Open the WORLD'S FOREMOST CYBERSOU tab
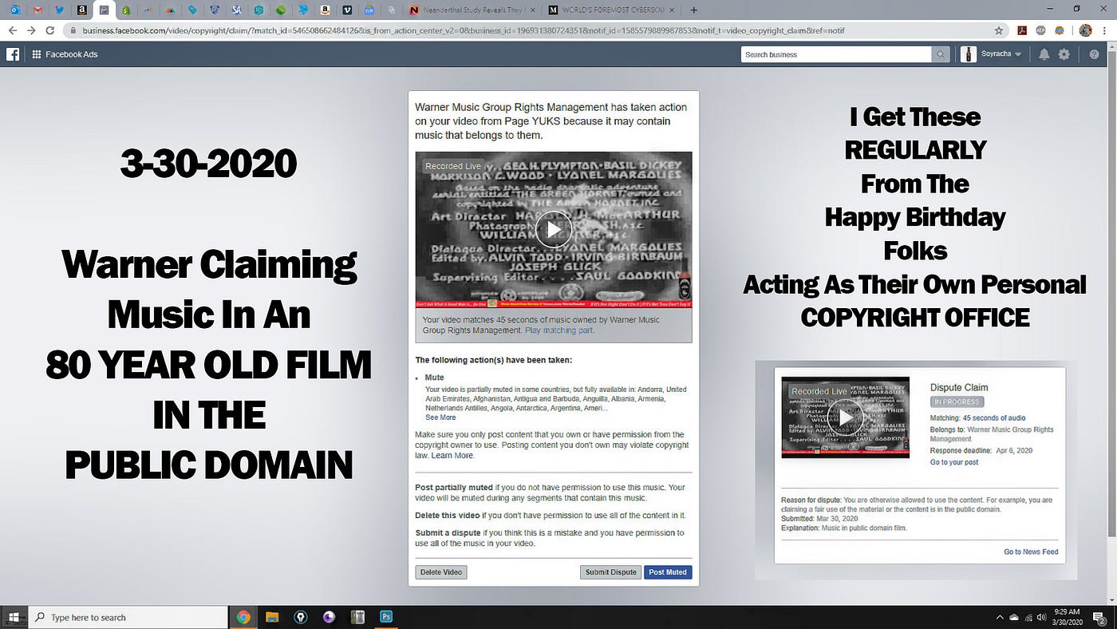Image resolution: width=1117 pixels, height=629 pixels. click(x=610, y=10)
